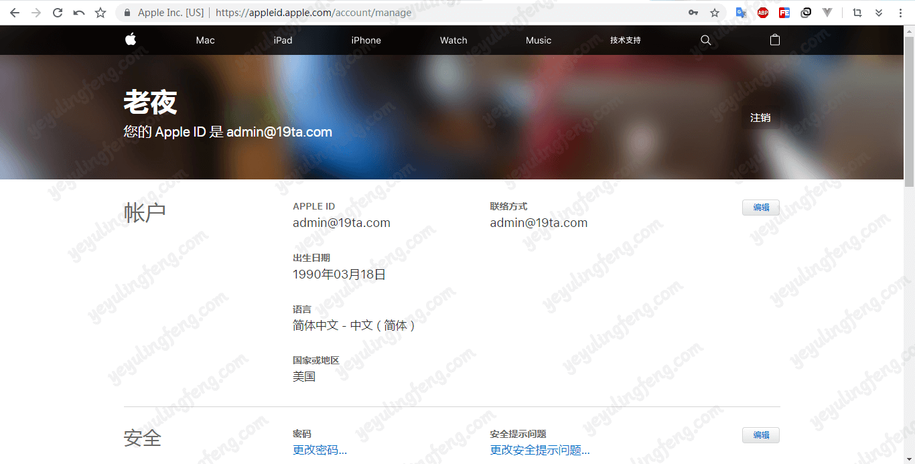This screenshot has width=915, height=464.
Task: Open the Music menu item
Action: coord(539,40)
